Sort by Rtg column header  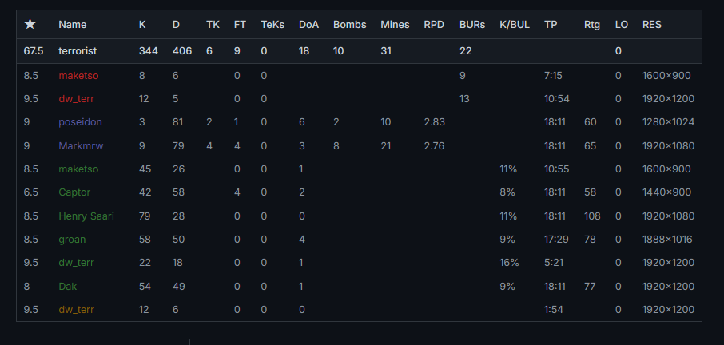click(x=592, y=25)
